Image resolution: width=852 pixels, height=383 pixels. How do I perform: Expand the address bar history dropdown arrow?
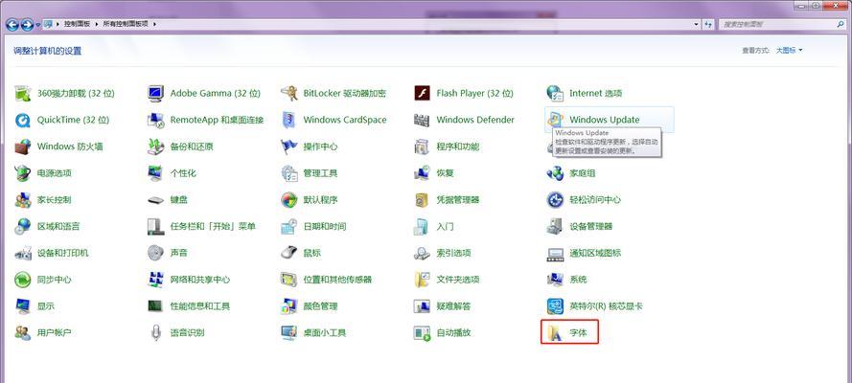697,24
